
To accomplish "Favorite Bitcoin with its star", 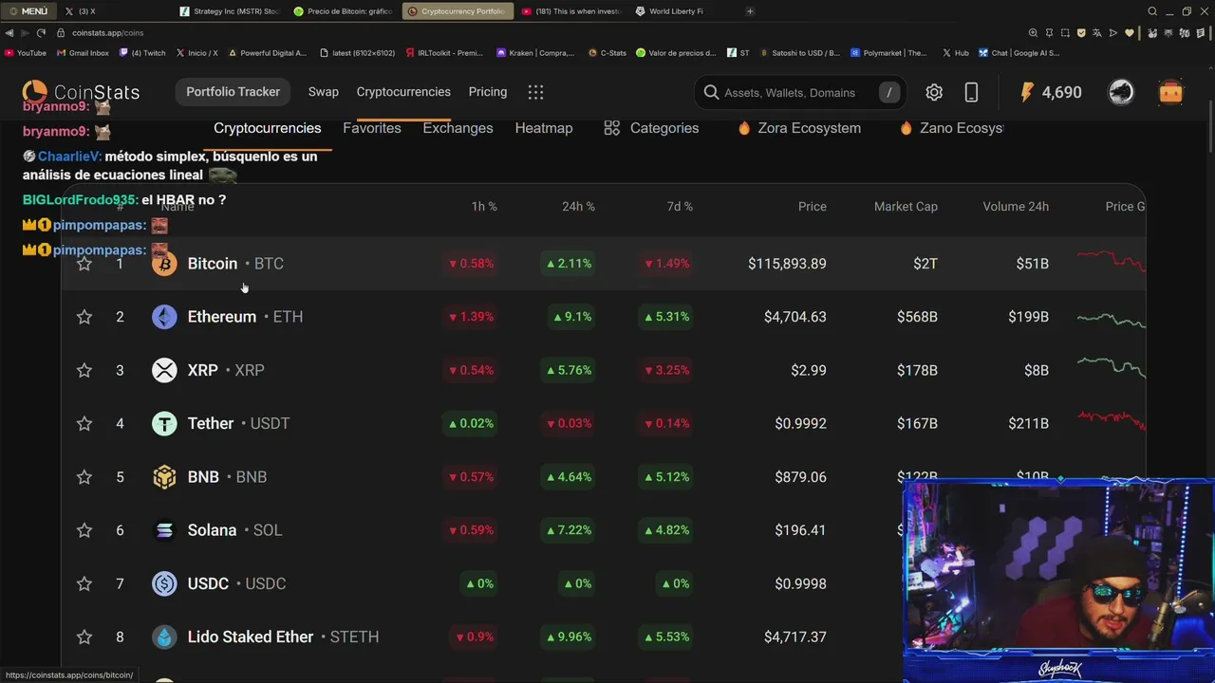I will (x=84, y=264).
